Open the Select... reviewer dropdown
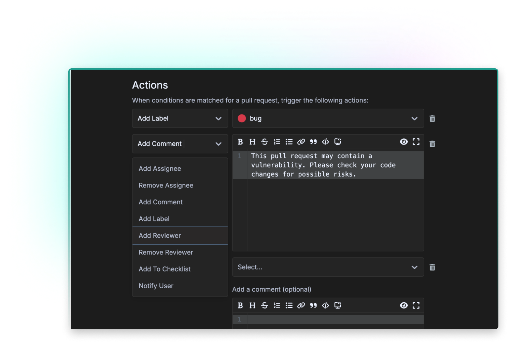The width and height of the screenshot is (510, 343). point(328,267)
